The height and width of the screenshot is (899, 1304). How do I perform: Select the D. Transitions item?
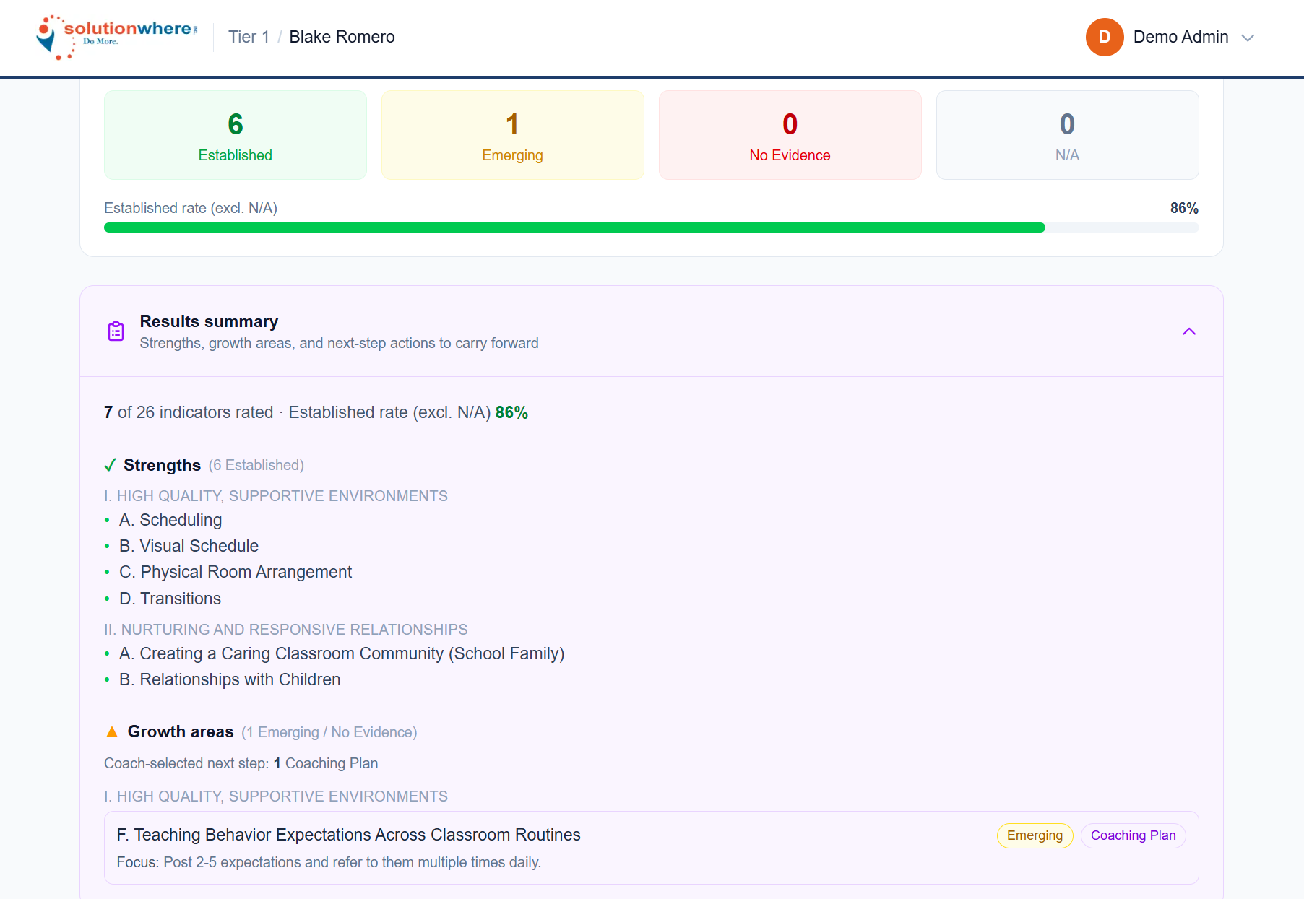(x=170, y=599)
